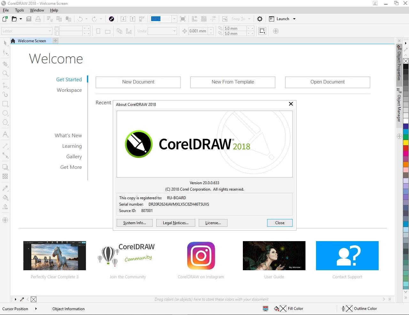Click the Launch application launcher icon
This screenshot has height=315, width=409.
[x=272, y=19]
